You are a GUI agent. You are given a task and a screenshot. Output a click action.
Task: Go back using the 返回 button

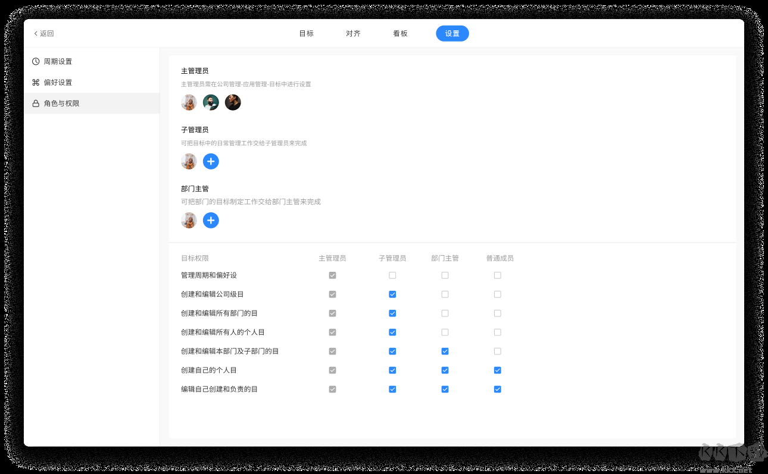44,34
